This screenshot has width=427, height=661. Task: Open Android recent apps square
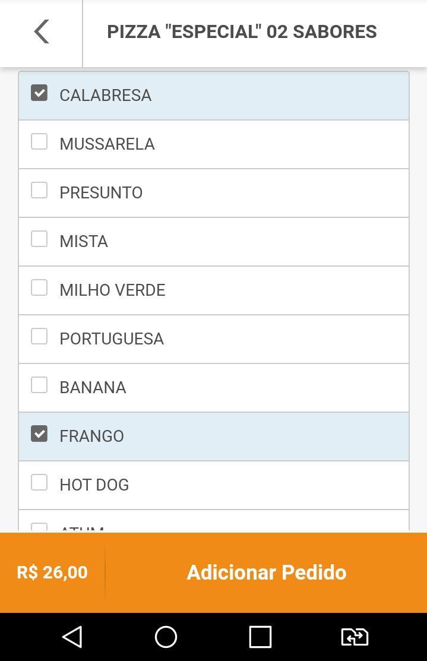click(x=260, y=637)
